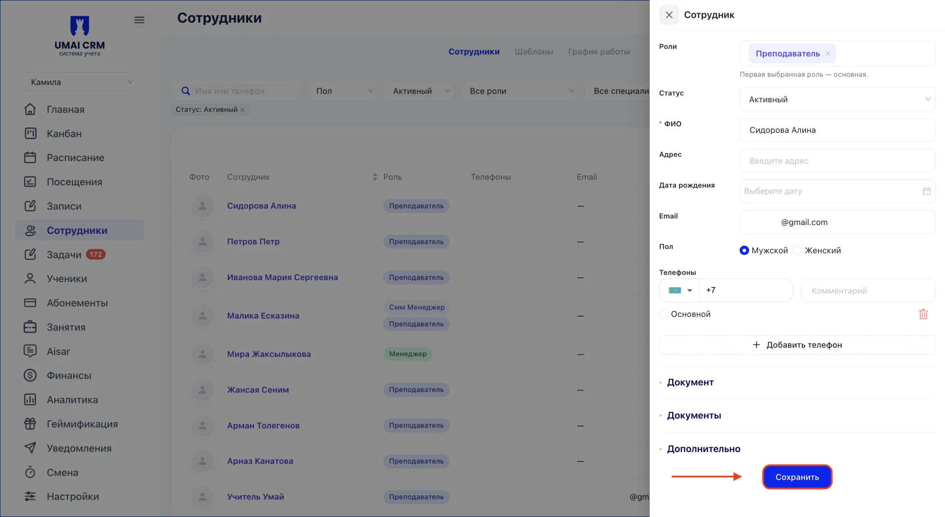Screen dimensions: 945x517
Task: Click the Роли multi-select field
Action: 837,54
